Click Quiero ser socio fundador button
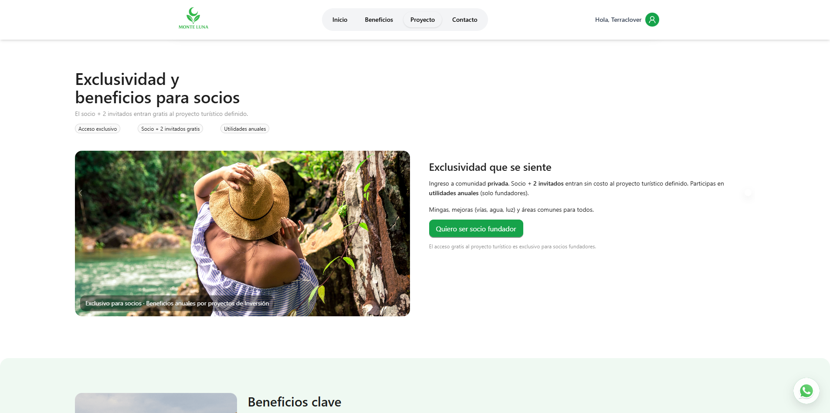This screenshot has width=830, height=413. pyautogui.click(x=476, y=229)
